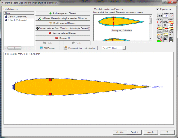Image resolution: width=178 pixels, height=138 pixels.
Task: Select the Sheeting step icon
Action: coord(171,21)
